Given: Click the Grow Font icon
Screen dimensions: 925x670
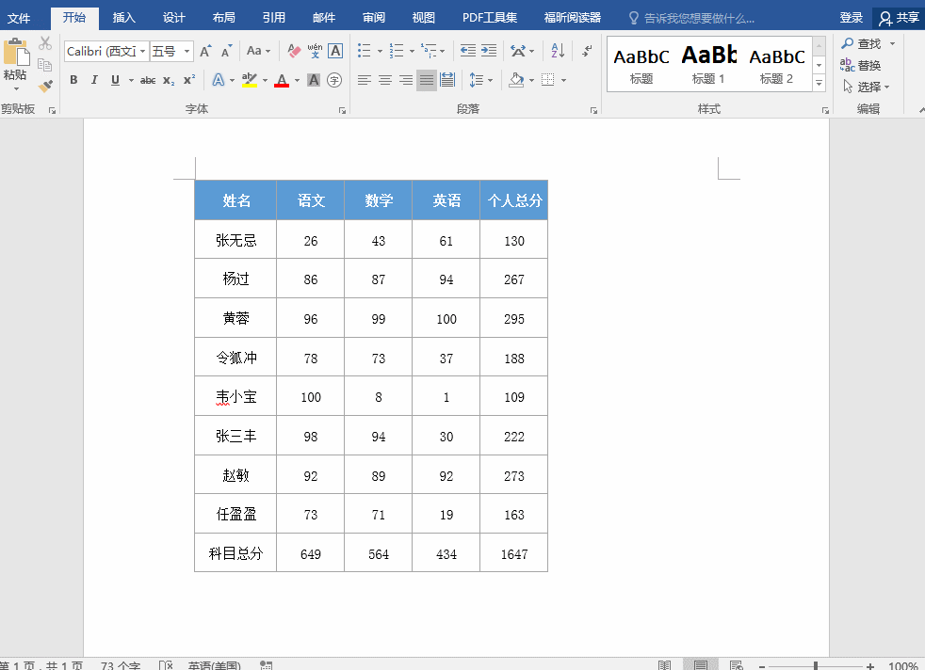Looking at the screenshot, I should click(206, 51).
